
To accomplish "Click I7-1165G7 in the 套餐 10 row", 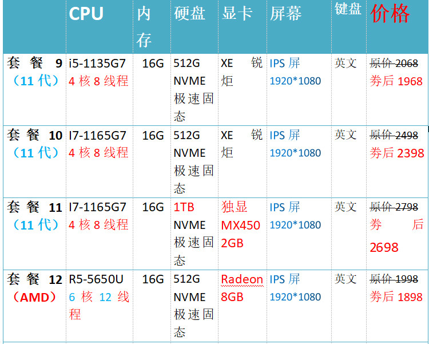I will point(97,135).
